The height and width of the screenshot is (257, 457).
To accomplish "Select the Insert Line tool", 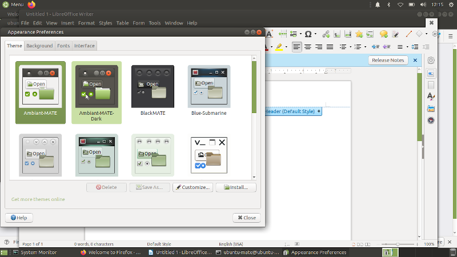I will (408, 34).
